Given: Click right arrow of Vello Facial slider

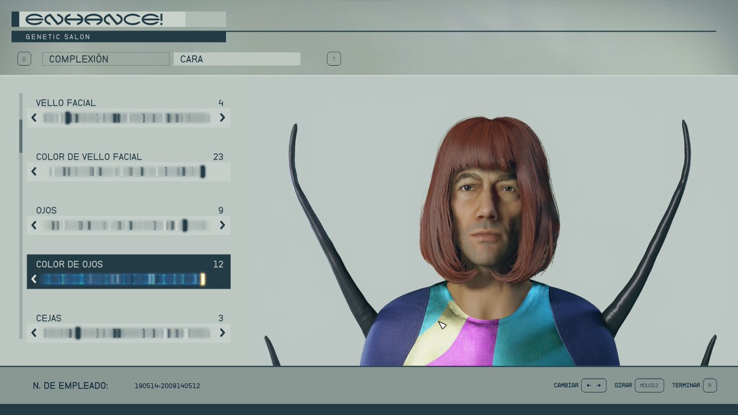Looking at the screenshot, I should [223, 117].
